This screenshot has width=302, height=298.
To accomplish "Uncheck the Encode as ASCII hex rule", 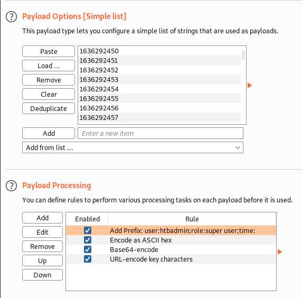I will pyautogui.click(x=88, y=240).
